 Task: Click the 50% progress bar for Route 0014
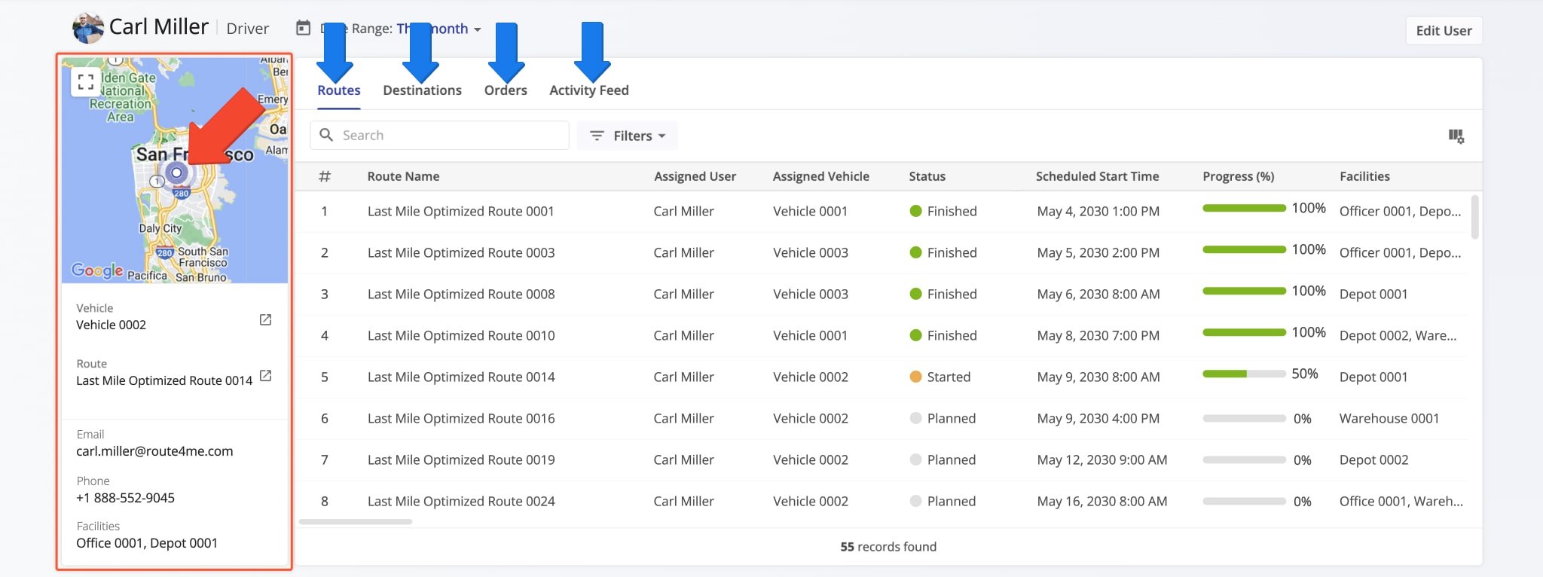tap(1243, 374)
